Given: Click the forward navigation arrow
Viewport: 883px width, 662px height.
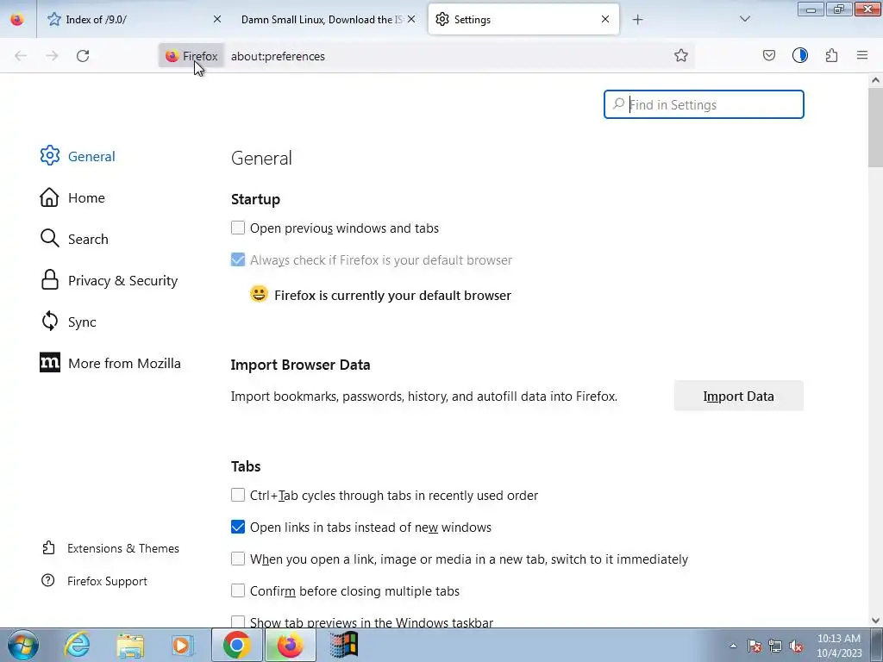Looking at the screenshot, I should [x=52, y=56].
